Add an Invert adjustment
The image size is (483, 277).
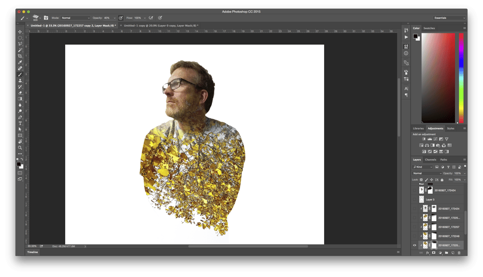[x=424, y=151]
